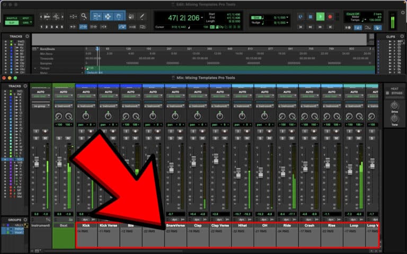The height and width of the screenshot is (254, 407).
Task: Open Grid mode dropdown arrow
Action: tap(31, 23)
